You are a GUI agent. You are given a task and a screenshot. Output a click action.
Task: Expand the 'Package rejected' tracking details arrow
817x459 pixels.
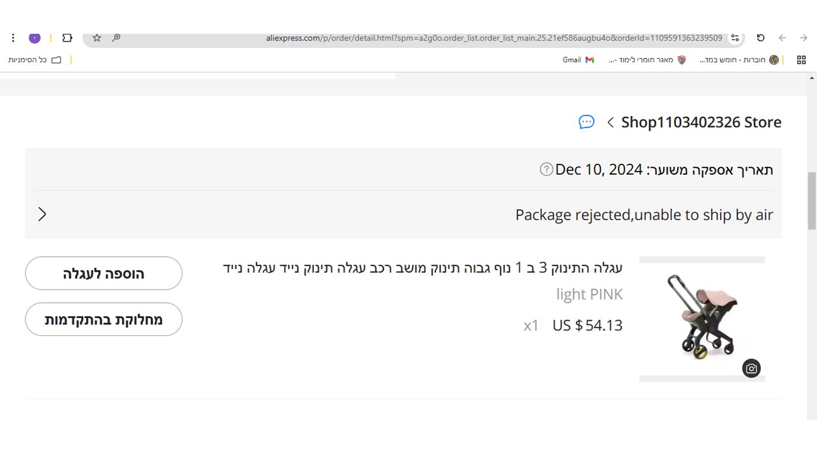pyautogui.click(x=42, y=214)
